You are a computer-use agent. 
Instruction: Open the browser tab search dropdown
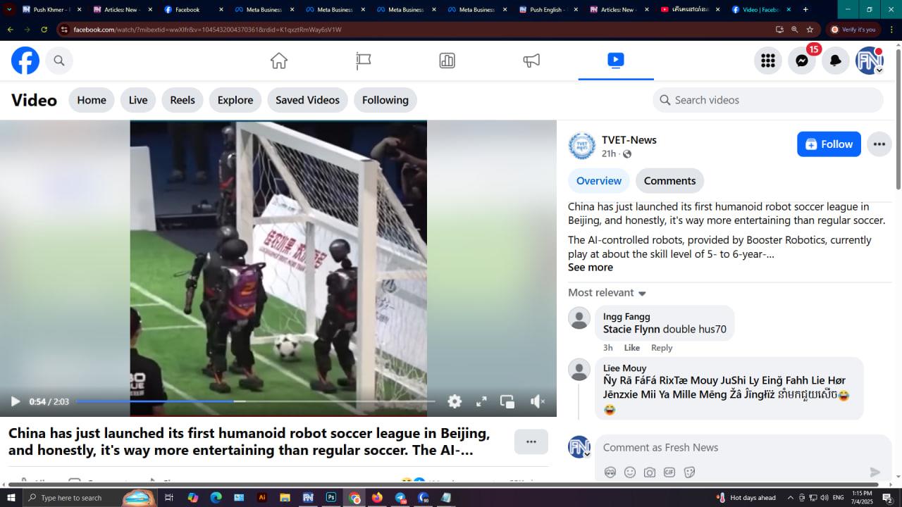(x=10, y=10)
